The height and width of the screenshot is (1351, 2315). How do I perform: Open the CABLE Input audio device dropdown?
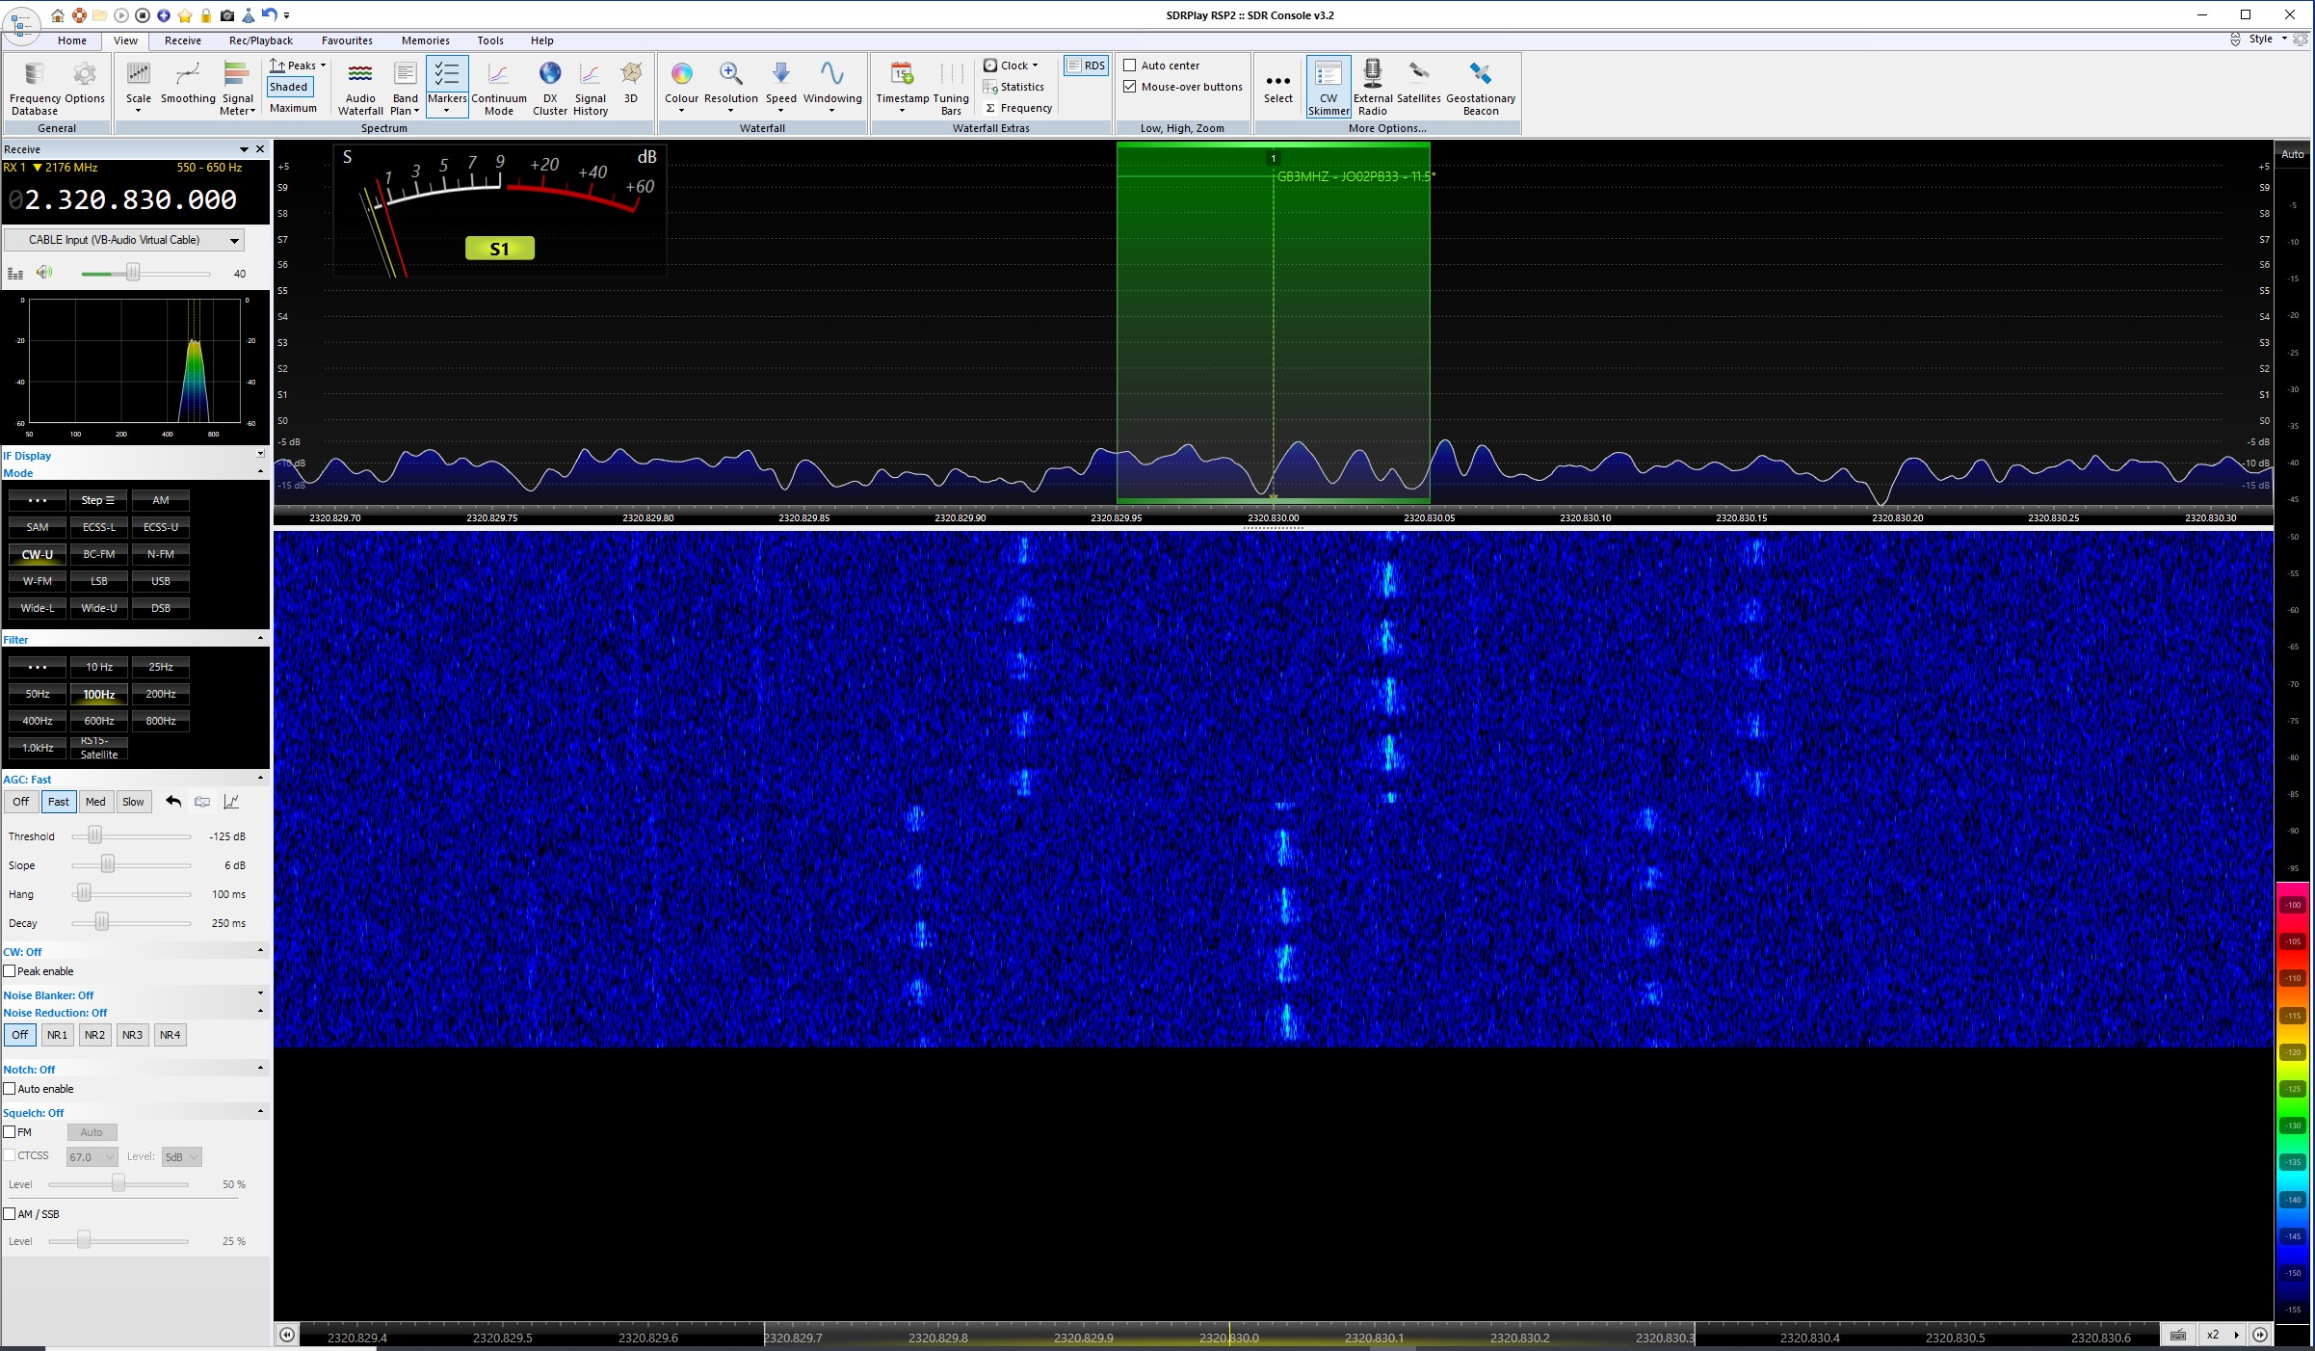click(234, 241)
